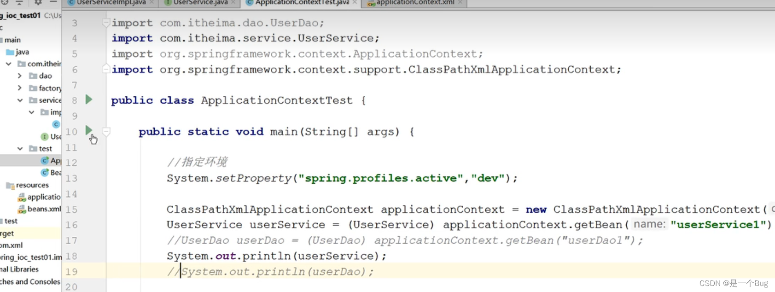Close the UserService.java tab

tap(233, 3)
